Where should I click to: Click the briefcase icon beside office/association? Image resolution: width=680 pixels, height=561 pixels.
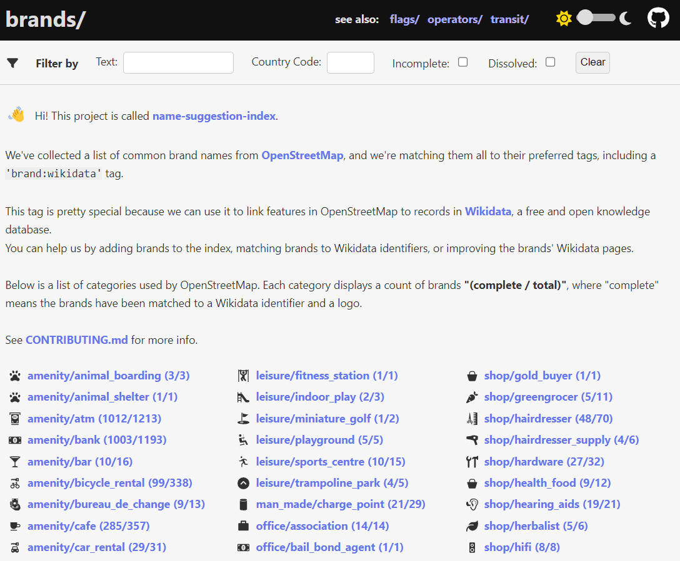[x=243, y=526]
